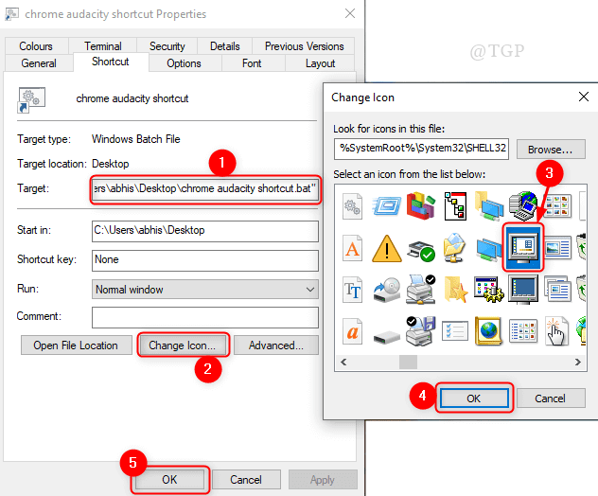The width and height of the screenshot is (598, 496).
Task: Select the TT TrueType font icon
Action: click(352, 290)
